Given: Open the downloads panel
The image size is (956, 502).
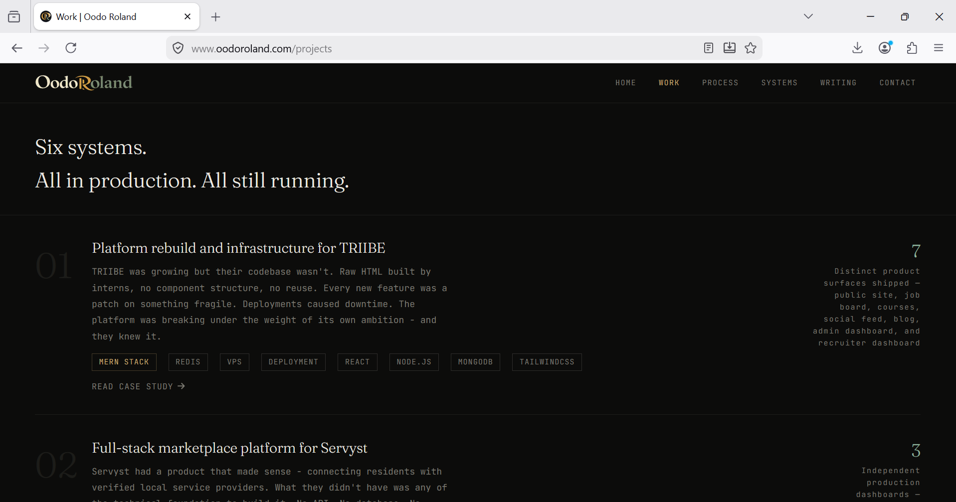Looking at the screenshot, I should pos(857,48).
